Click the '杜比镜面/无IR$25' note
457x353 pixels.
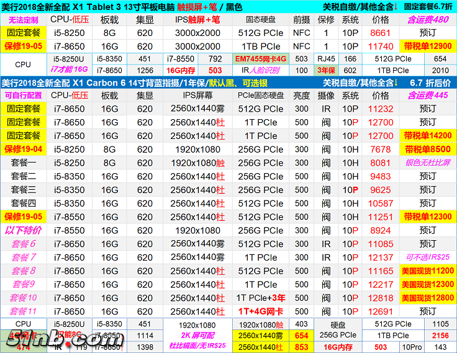tap(197, 346)
